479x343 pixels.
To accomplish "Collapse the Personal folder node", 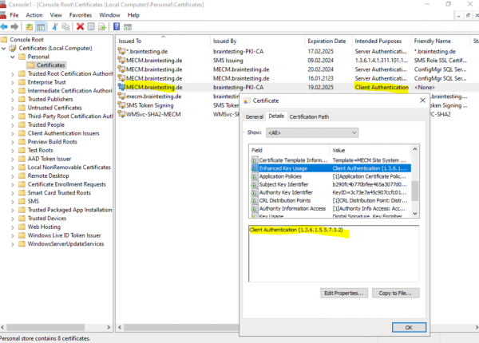I will click(13, 57).
